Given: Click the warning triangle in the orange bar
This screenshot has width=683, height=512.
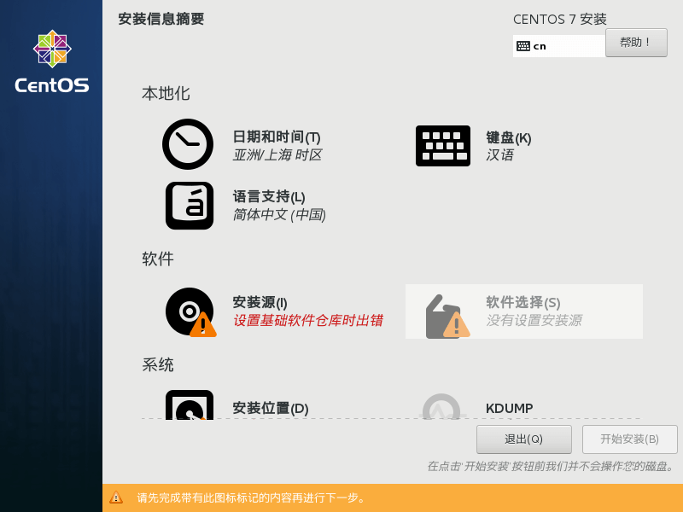Looking at the screenshot, I should 116,497.
